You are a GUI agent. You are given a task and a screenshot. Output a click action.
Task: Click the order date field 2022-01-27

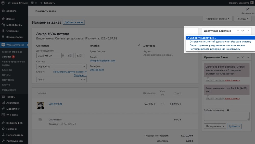[49, 56]
